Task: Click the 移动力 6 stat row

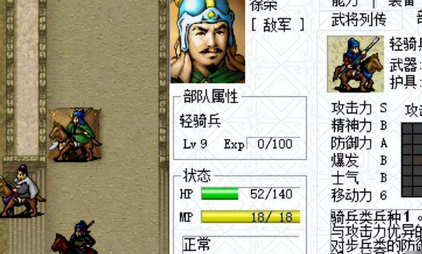Action: [359, 195]
